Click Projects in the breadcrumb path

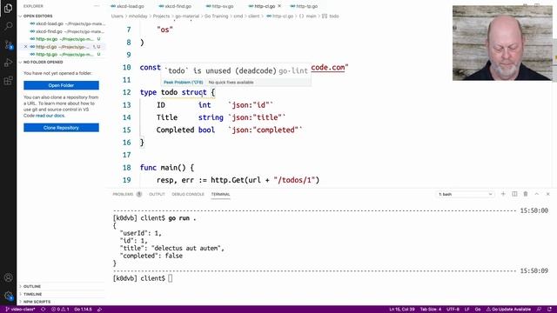tap(161, 16)
